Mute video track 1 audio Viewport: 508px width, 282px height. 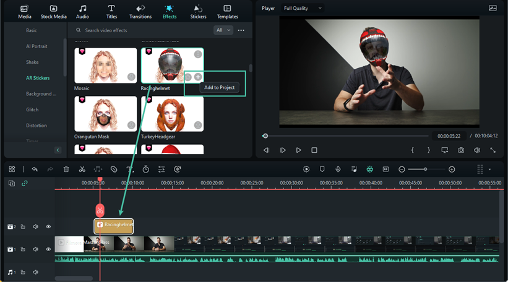pyautogui.click(x=36, y=249)
